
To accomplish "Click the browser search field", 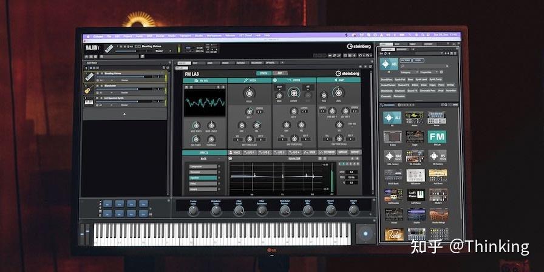I will tap(424, 66).
